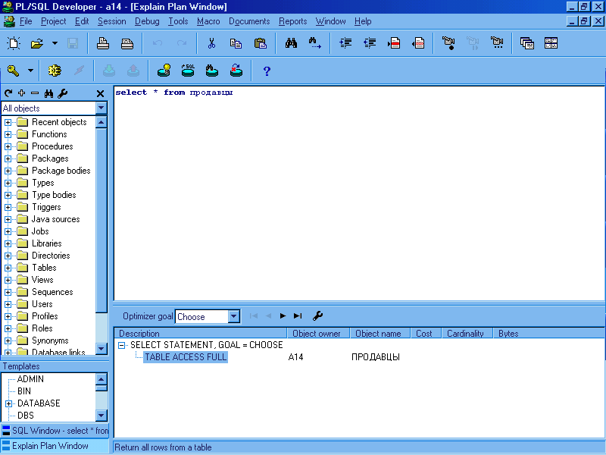Screen dimensions: 606x455
Task: Expand the Views folder
Action: click(x=8, y=280)
